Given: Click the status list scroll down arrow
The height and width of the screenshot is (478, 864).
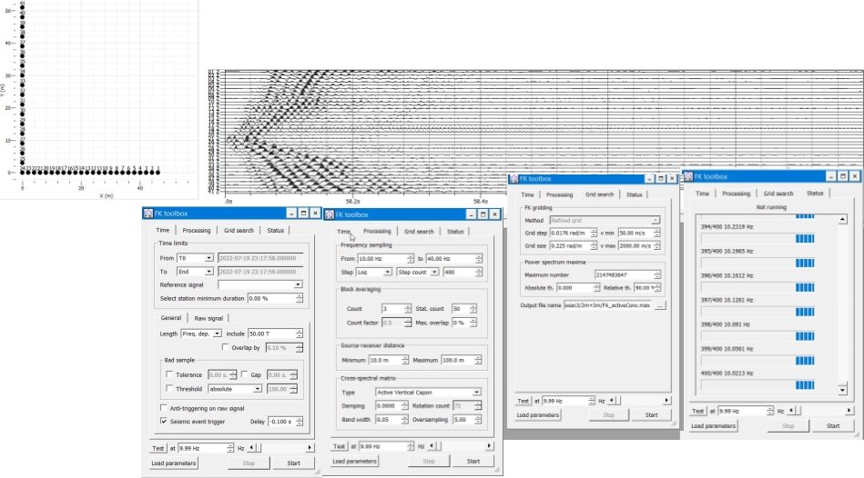Looking at the screenshot, I should click(x=843, y=390).
